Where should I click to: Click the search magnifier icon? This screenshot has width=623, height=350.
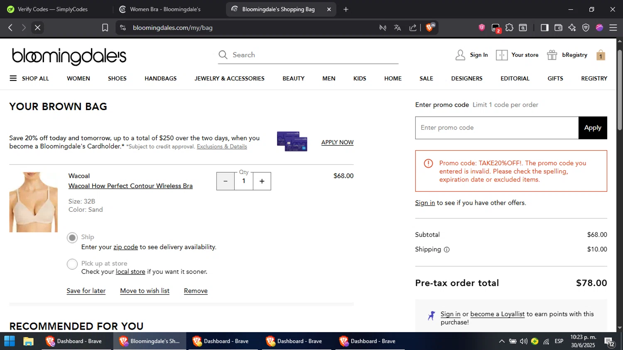coord(223,55)
